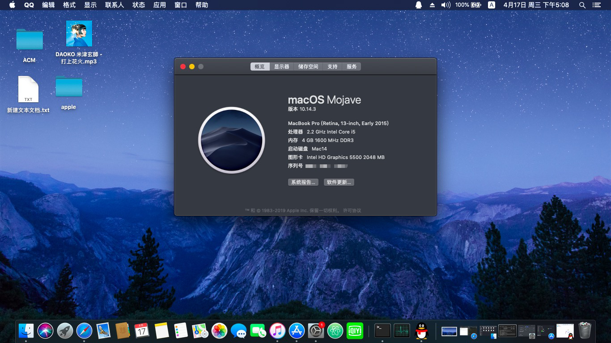Open Contacts book icon in Dock
611x343 pixels.
point(123,331)
